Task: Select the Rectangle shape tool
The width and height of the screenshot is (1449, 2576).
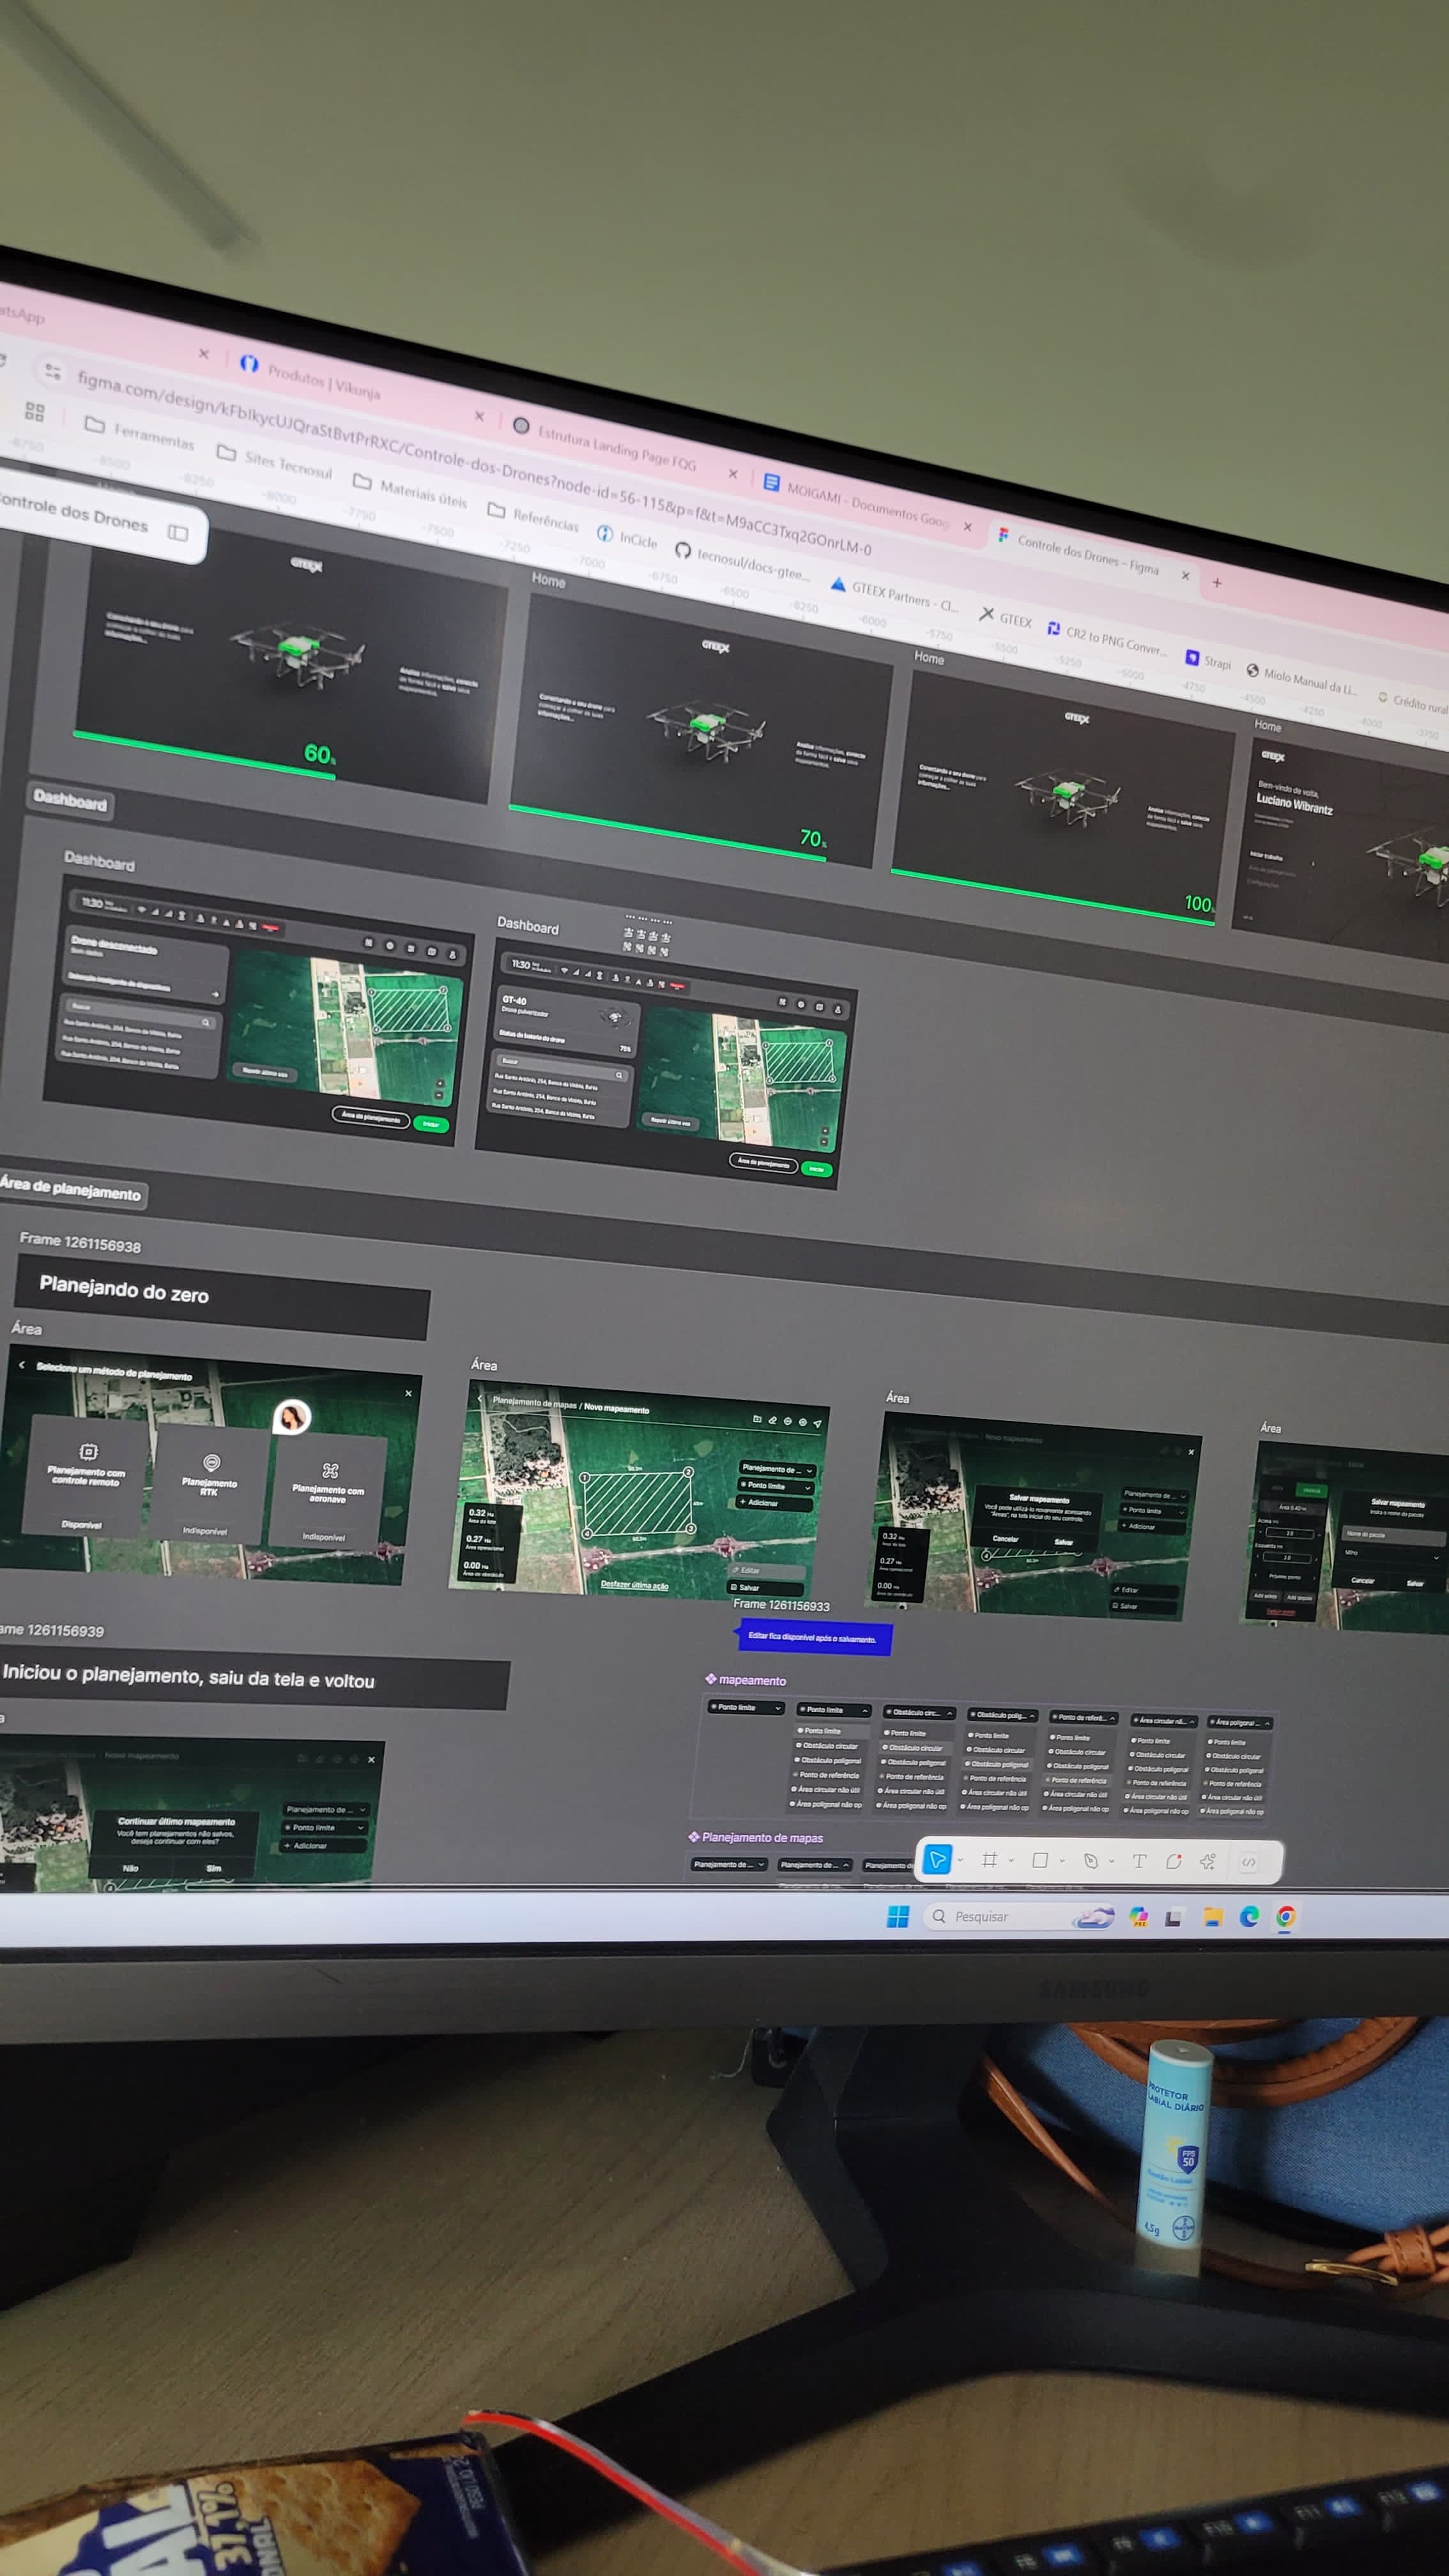Action: 1040,1861
